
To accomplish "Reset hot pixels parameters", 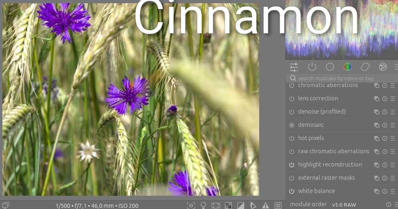I will tap(385, 138).
